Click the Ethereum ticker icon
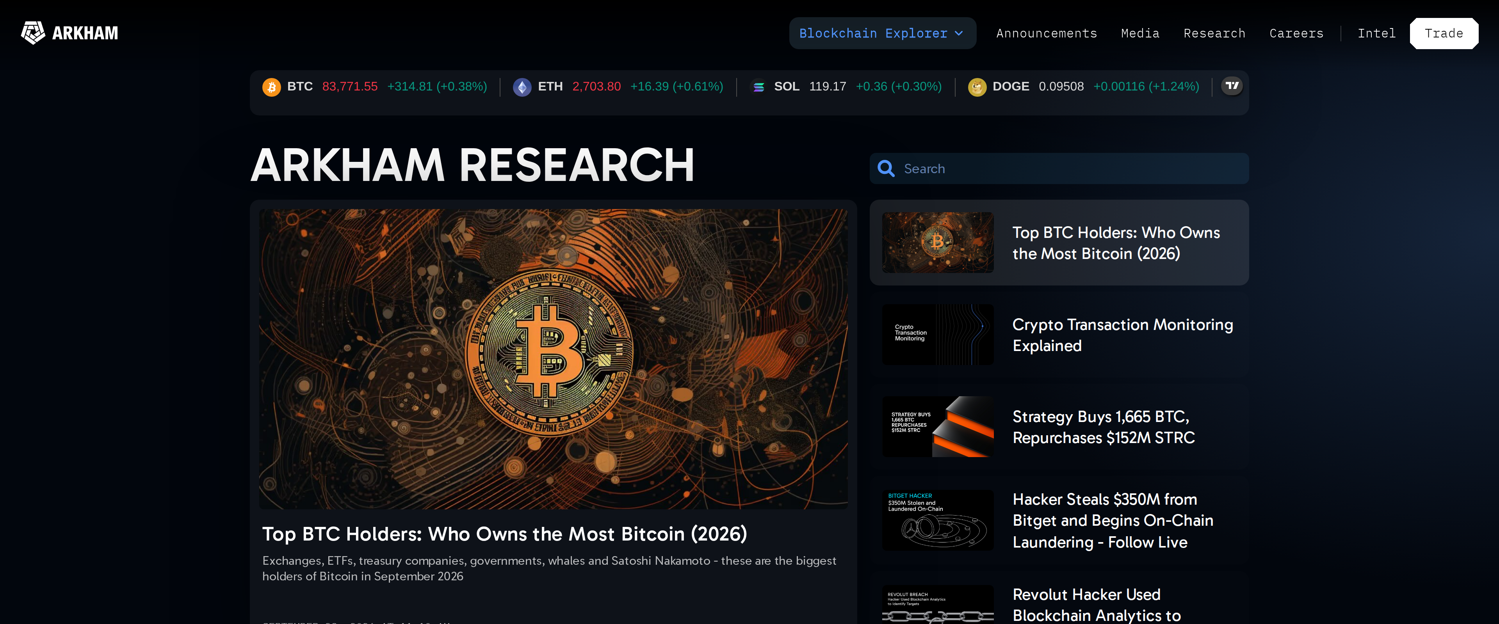 pyautogui.click(x=522, y=87)
